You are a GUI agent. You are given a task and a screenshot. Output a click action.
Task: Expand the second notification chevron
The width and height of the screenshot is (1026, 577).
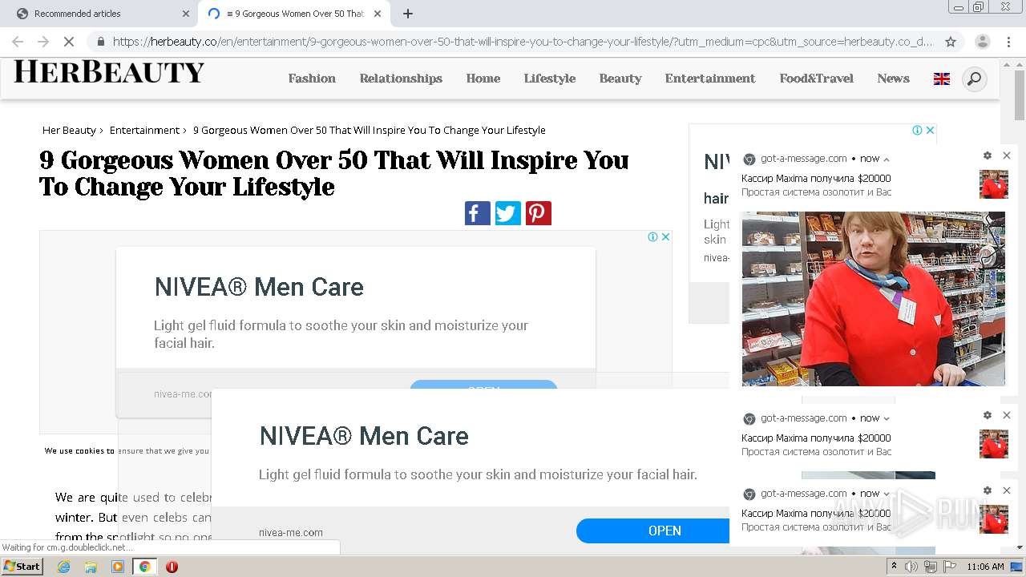coord(887,418)
